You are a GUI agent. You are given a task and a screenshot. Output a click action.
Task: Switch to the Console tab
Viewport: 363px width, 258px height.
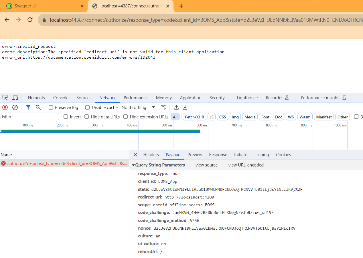coord(61,98)
